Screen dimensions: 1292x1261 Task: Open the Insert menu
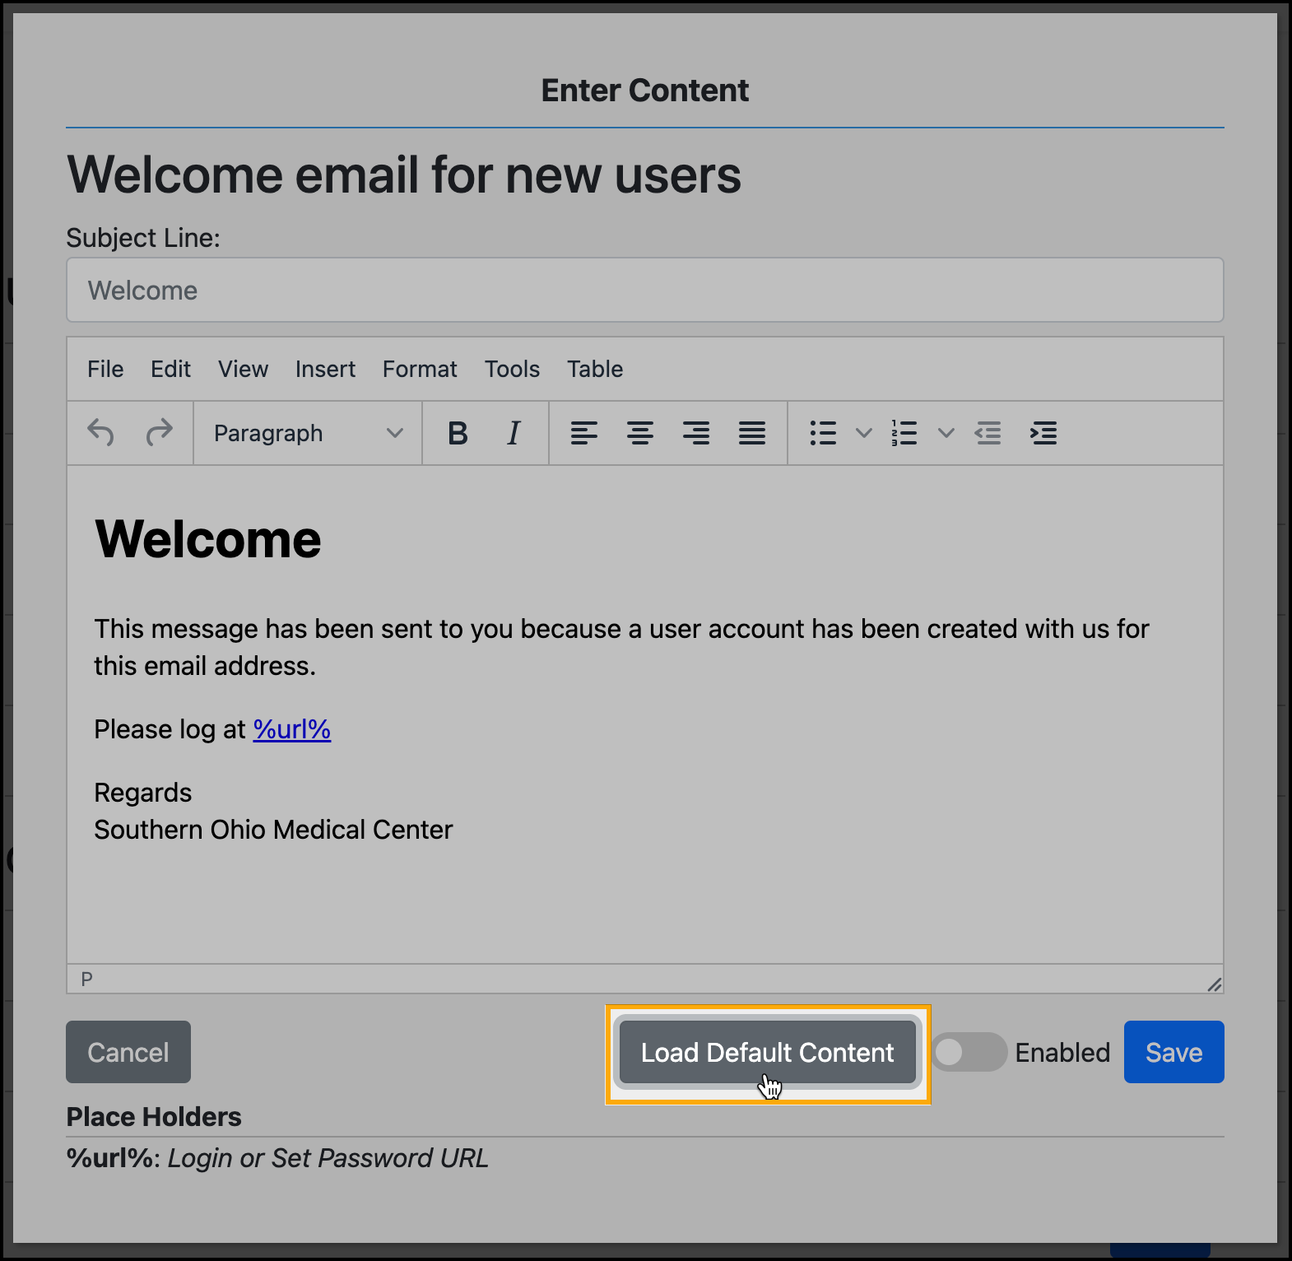[325, 369]
